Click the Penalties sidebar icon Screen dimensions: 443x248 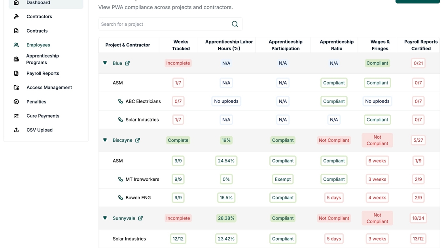[x=16, y=102]
